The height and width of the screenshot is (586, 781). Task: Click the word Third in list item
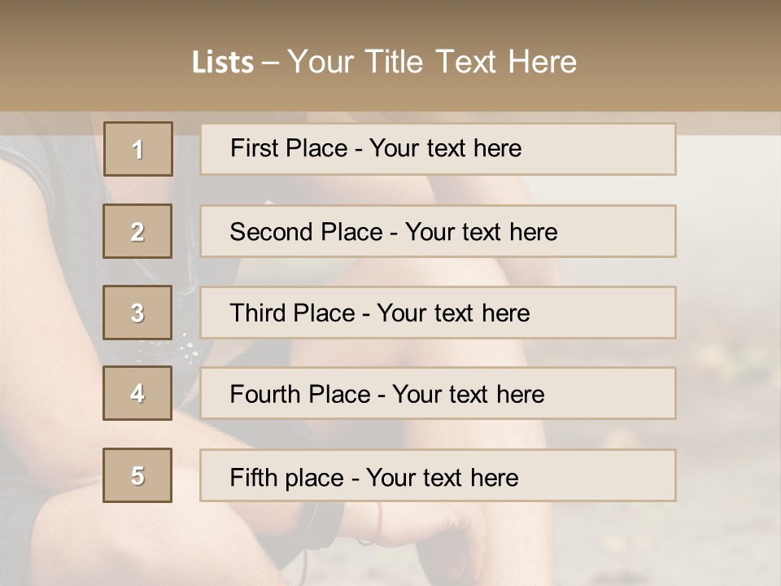[x=255, y=313]
